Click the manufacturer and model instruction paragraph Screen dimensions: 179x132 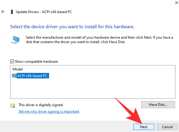click(98, 40)
